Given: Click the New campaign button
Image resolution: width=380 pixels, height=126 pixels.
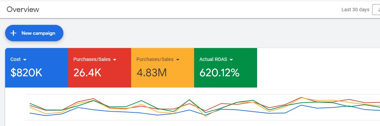Looking at the screenshot, I should click(34, 33).
